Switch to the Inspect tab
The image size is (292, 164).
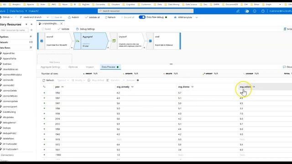click(89, 67)
